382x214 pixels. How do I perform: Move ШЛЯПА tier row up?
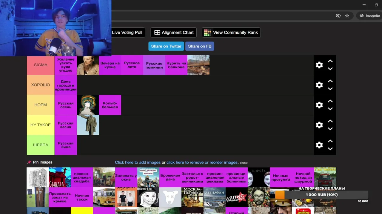[330, 141]
